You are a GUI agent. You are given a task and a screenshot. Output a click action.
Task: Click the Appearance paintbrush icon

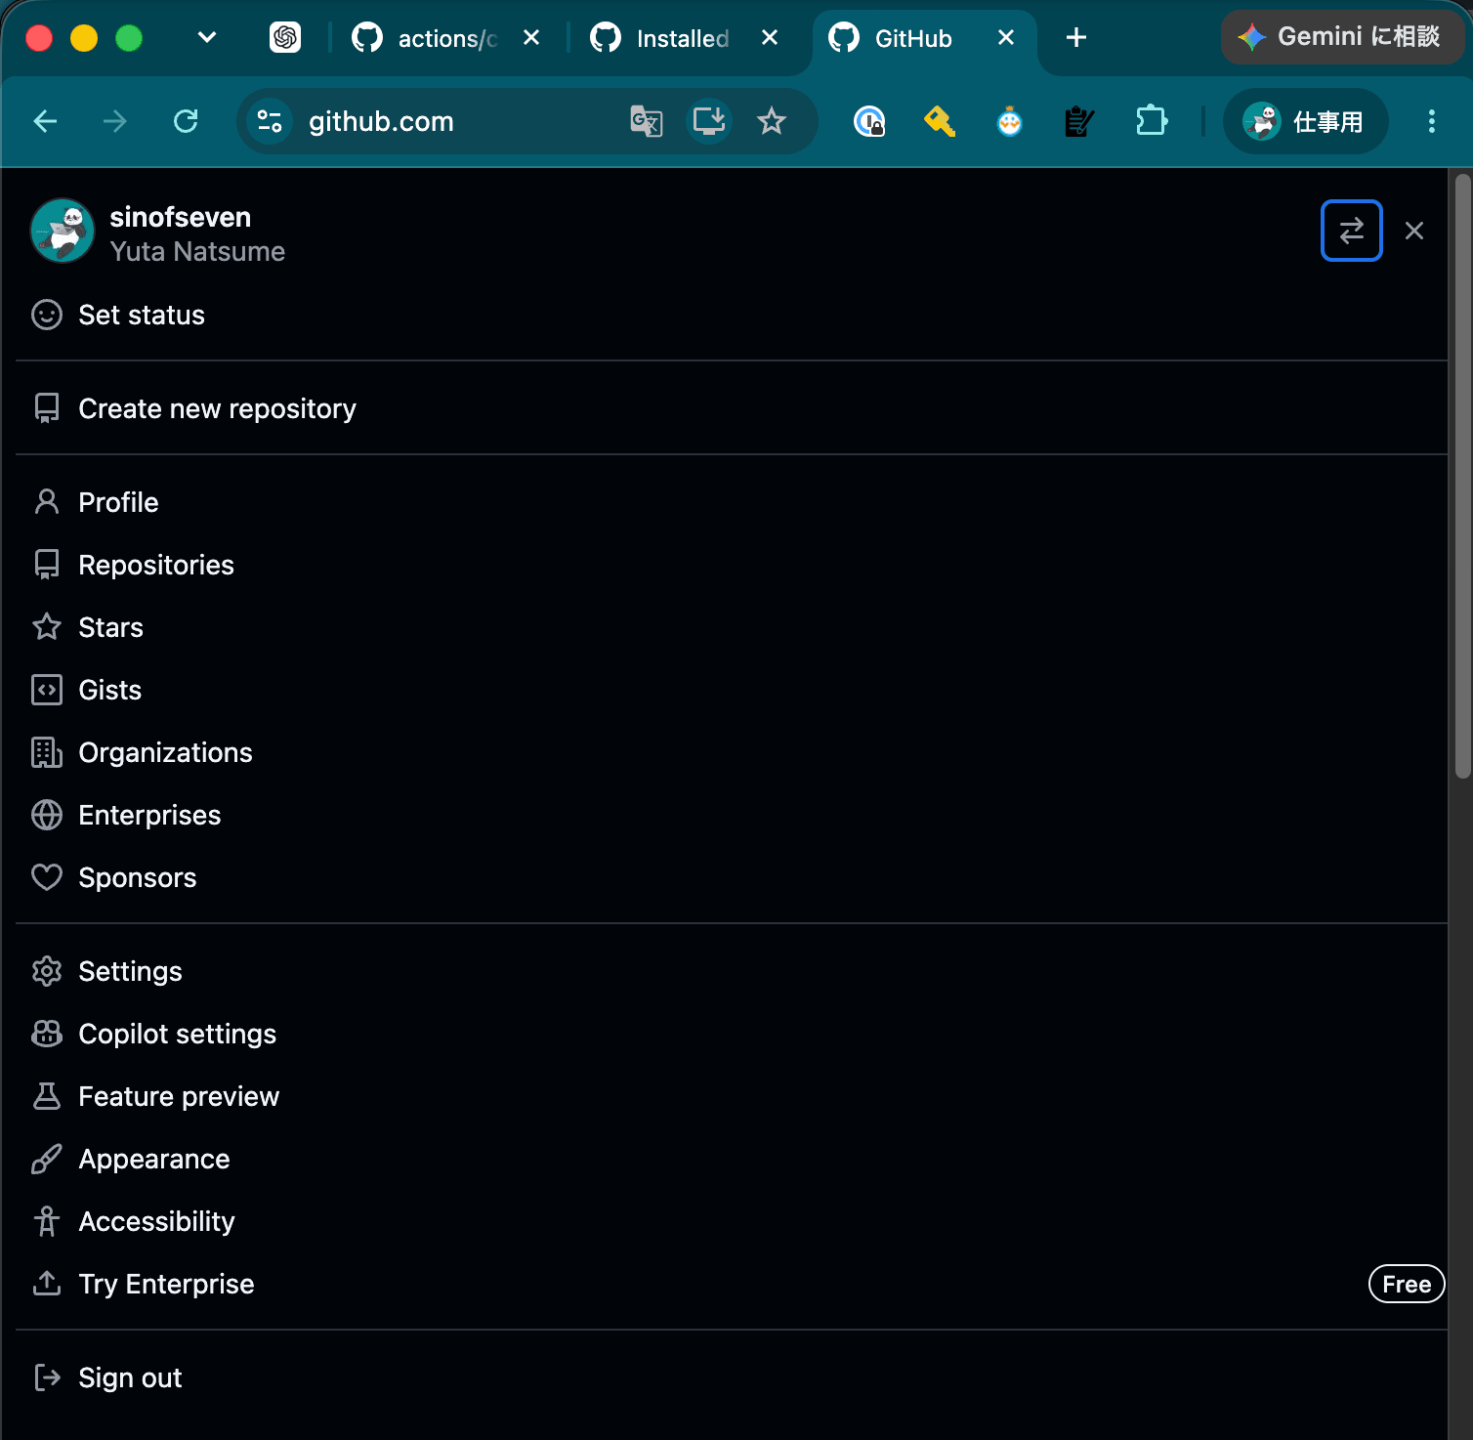(47, 1159)
